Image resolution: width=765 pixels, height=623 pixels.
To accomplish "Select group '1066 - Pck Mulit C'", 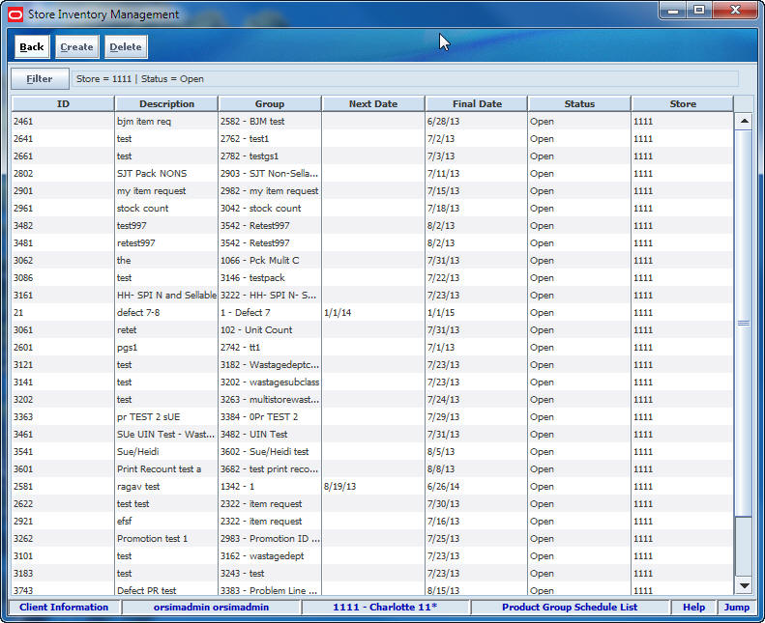I will point(259,261).
